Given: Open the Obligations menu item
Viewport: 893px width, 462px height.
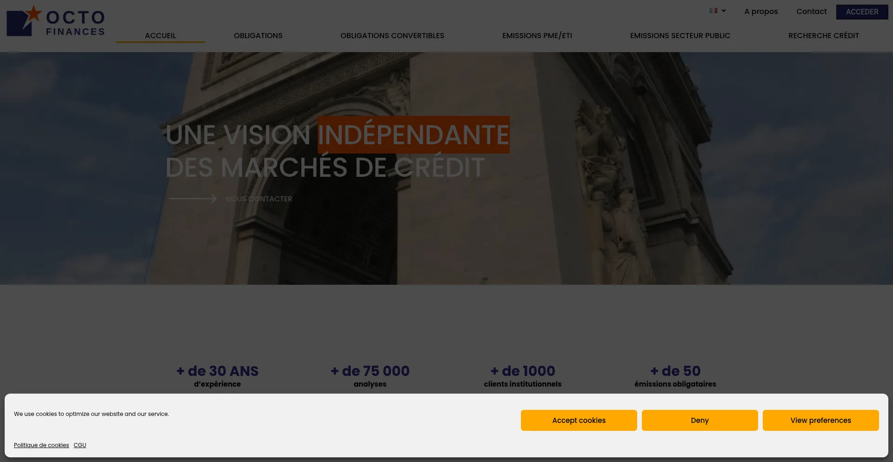Looking at the screenshot, I should [x=258, y=35].
